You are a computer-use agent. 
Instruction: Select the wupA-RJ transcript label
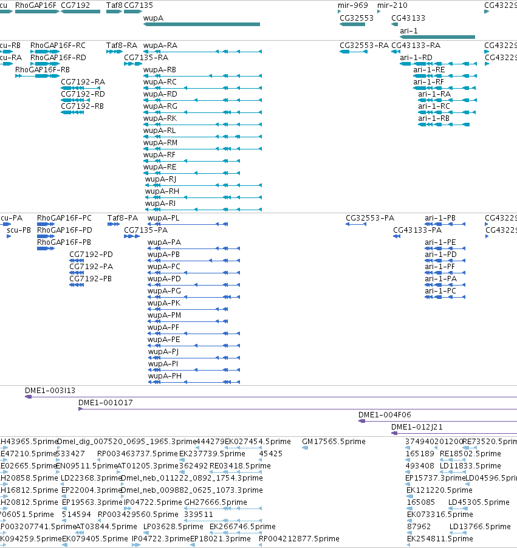(x=160, y=179)
